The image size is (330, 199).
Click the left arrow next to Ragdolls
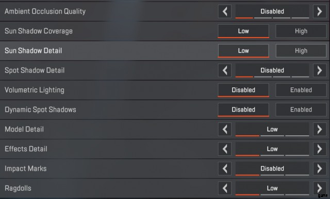(225, 188)
